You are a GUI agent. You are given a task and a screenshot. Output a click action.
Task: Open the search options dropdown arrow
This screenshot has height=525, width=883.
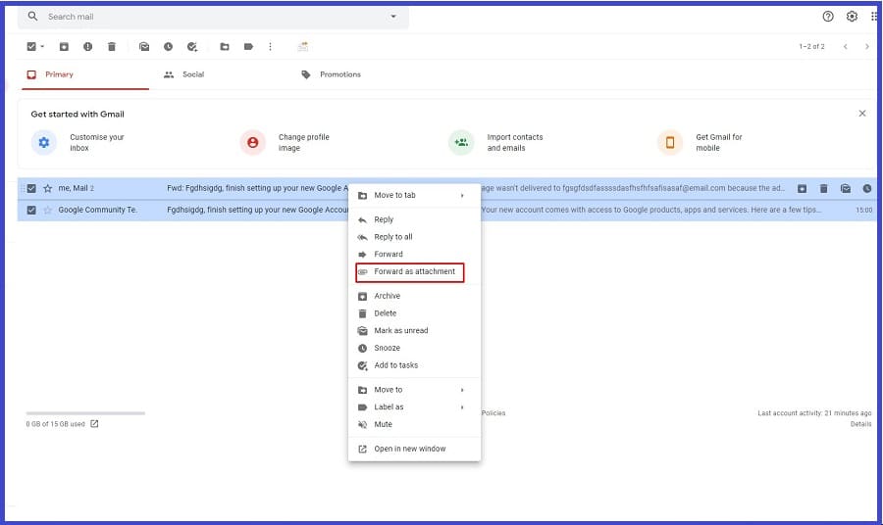(x=393, y=17)
